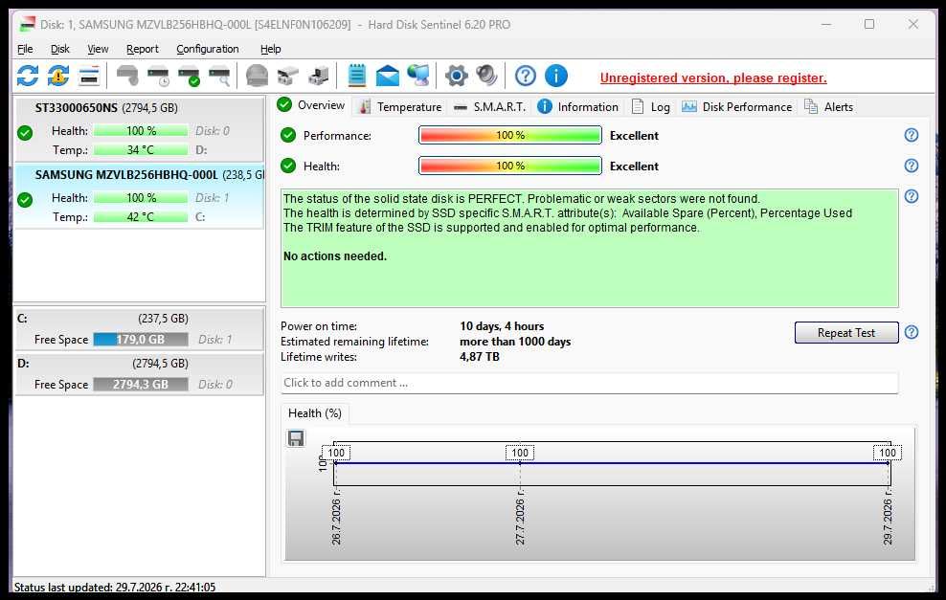Click the 29.7.2026 data point on graph
This screenshot has width=946, height=600.
click(x=889, y=463)
